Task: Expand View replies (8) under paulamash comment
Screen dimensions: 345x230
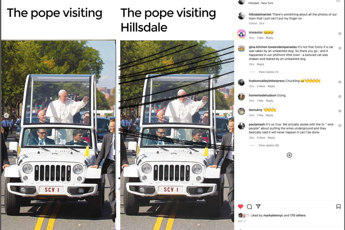Action: [269, 145]
